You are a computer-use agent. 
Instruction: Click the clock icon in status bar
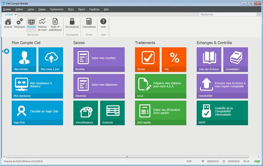[224, 161]
